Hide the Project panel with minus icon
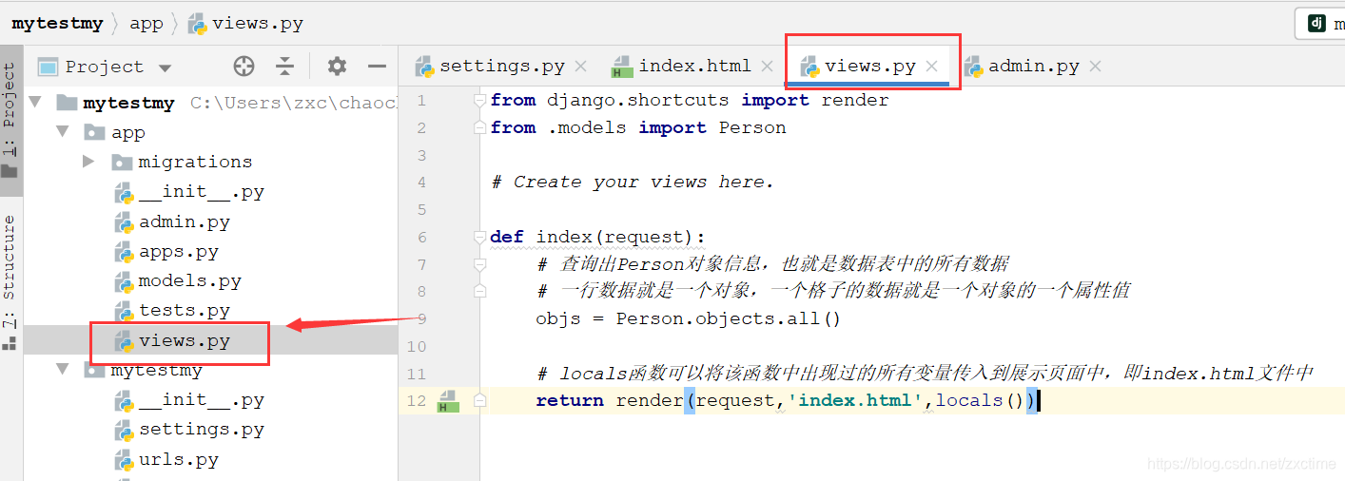 pos(377,67)
